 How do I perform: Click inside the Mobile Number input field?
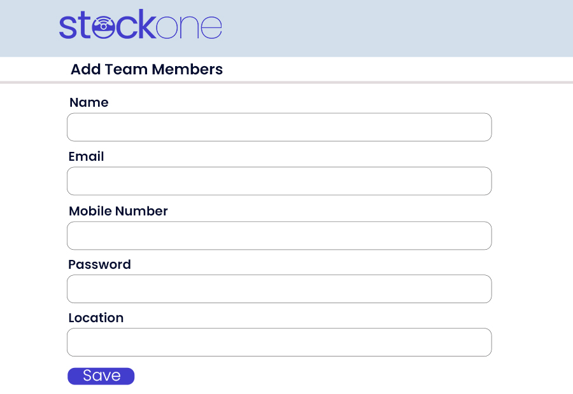tap(279, 236)
